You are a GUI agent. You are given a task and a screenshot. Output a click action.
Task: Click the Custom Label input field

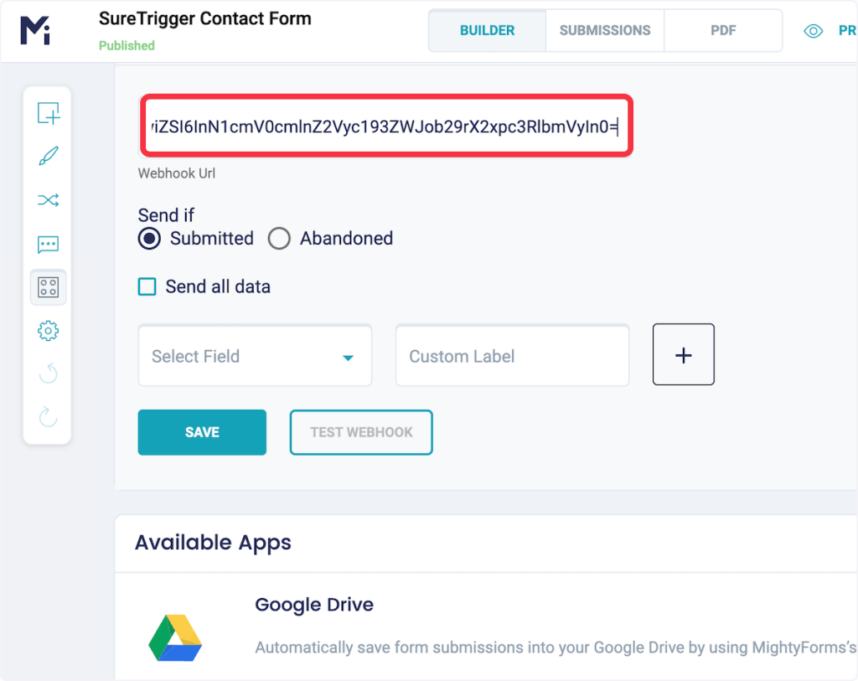[512, 357]
